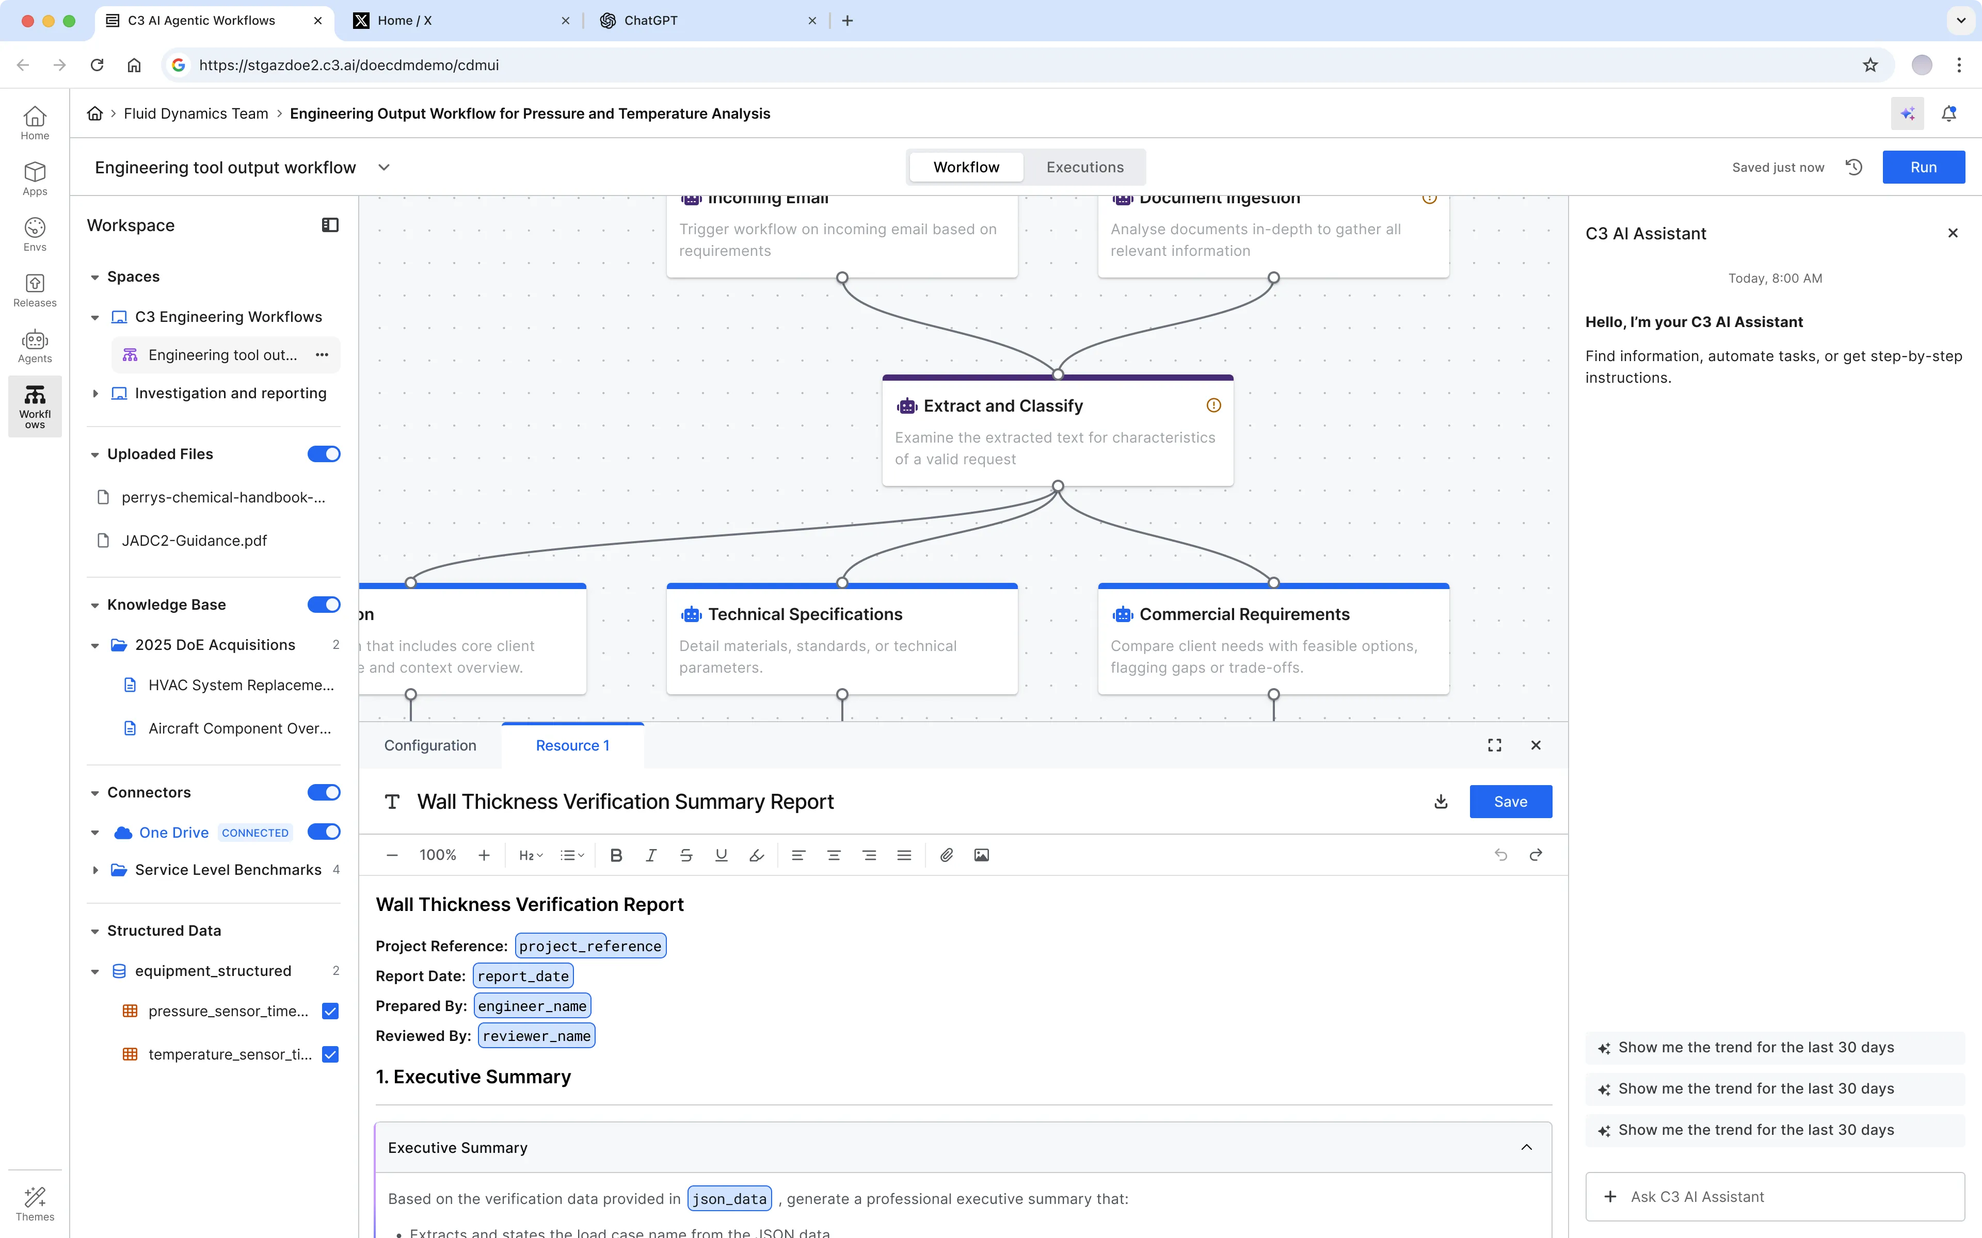
Task: Select the Resource 1 tab
Action: [x=572, y=745]
